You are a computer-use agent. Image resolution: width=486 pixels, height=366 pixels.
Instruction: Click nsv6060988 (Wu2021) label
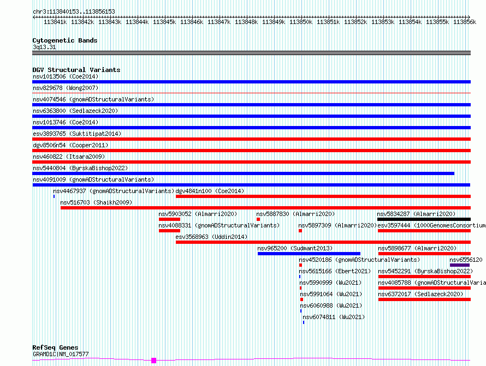click(331, 305)
